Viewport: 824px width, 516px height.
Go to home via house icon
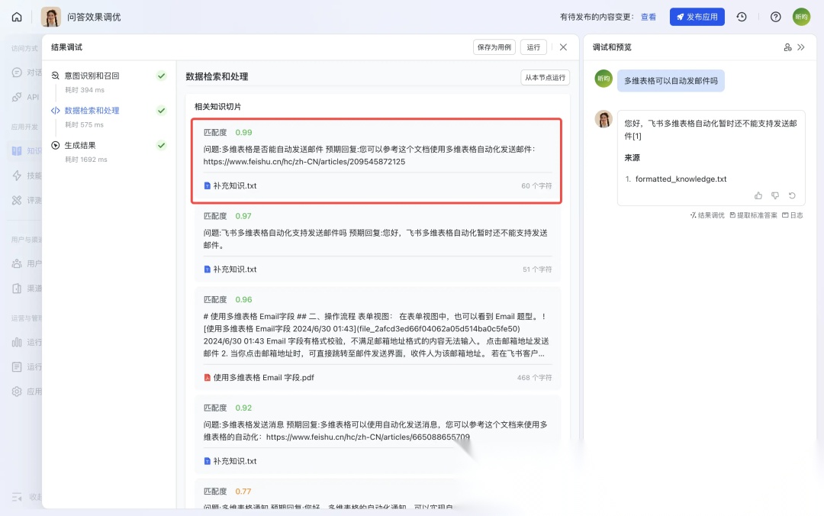point(17,17)
